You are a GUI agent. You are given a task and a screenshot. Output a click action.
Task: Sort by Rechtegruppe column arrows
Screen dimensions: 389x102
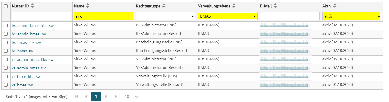165,6
